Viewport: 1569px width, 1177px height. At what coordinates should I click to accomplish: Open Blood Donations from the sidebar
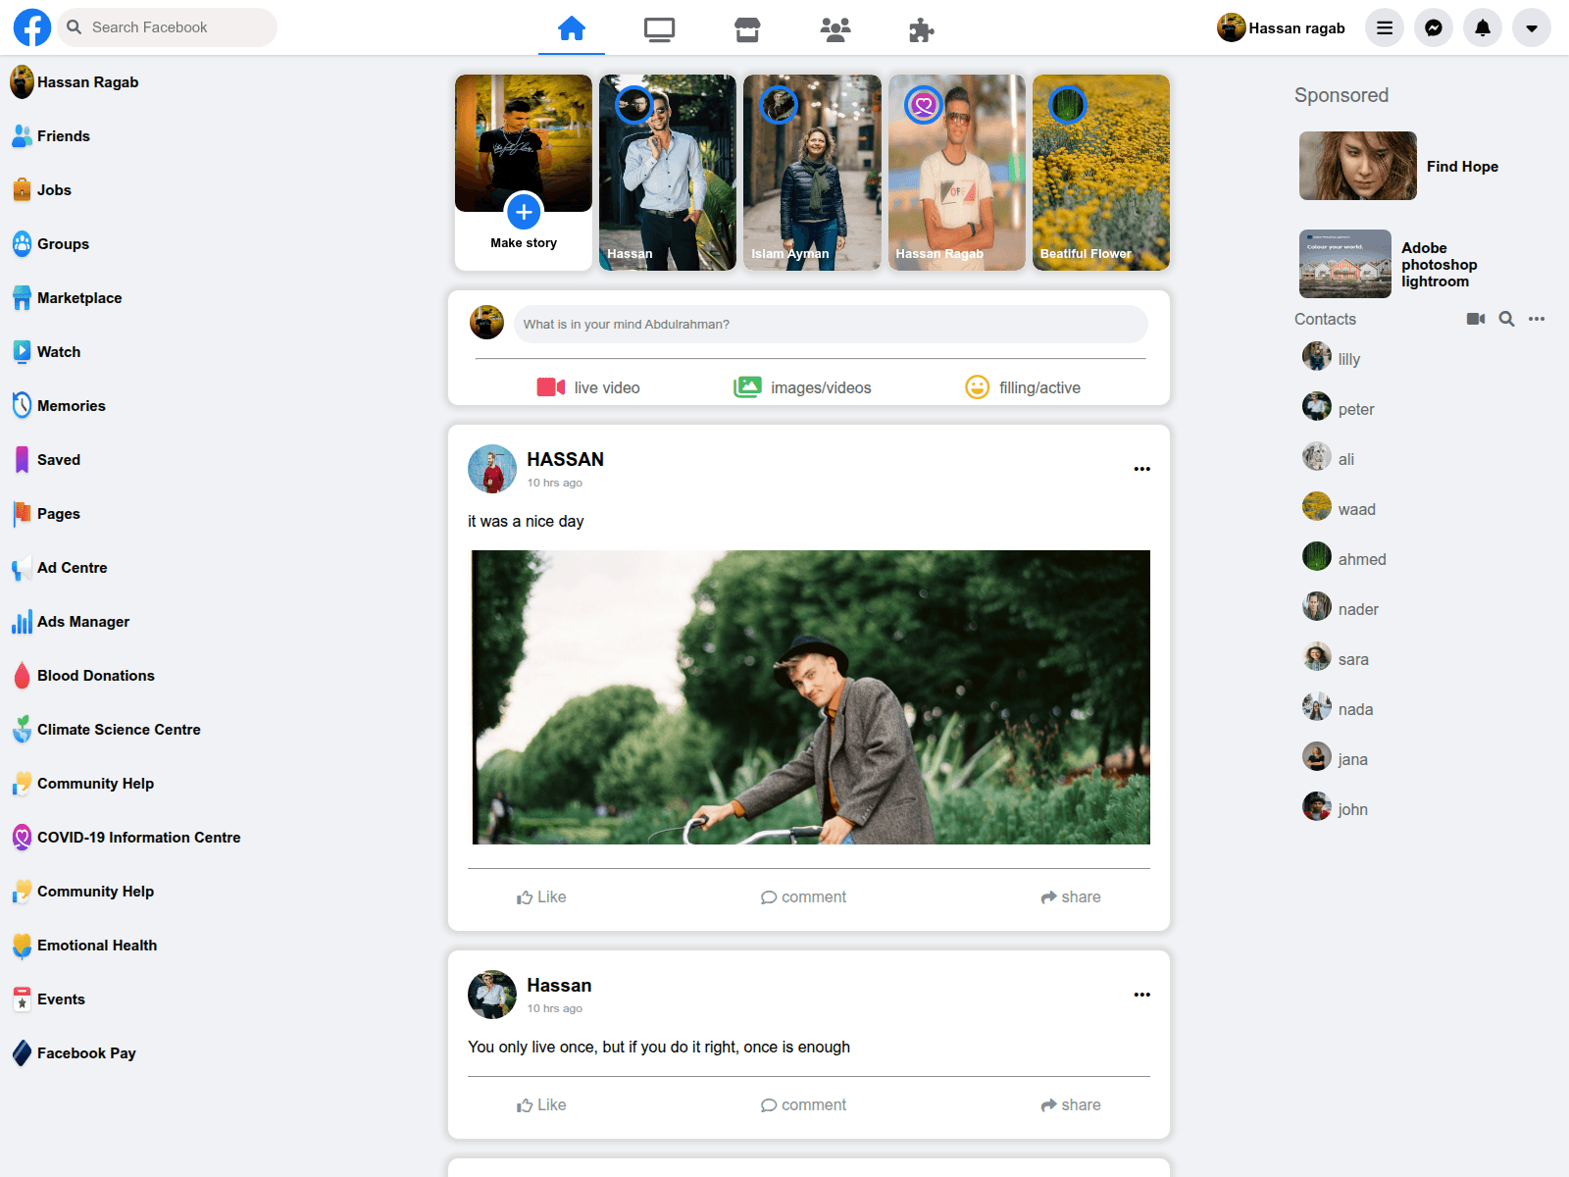pyautogui.click(x=83, y=676)
